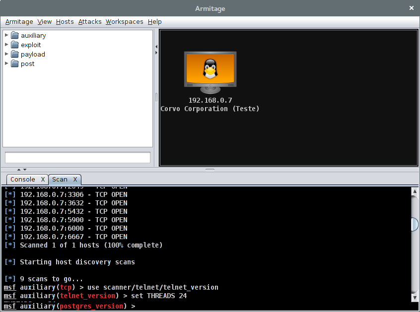Click the 'Corvo Corporation (Teste)' host label
Image resolution: width=420 pixels, height=312 pixels.
point(210,109)
